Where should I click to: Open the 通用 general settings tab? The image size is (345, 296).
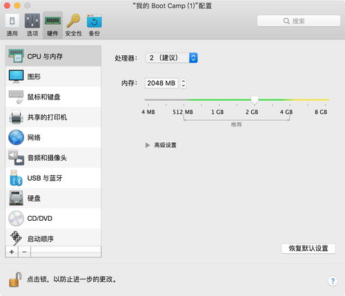coord(12,25)
